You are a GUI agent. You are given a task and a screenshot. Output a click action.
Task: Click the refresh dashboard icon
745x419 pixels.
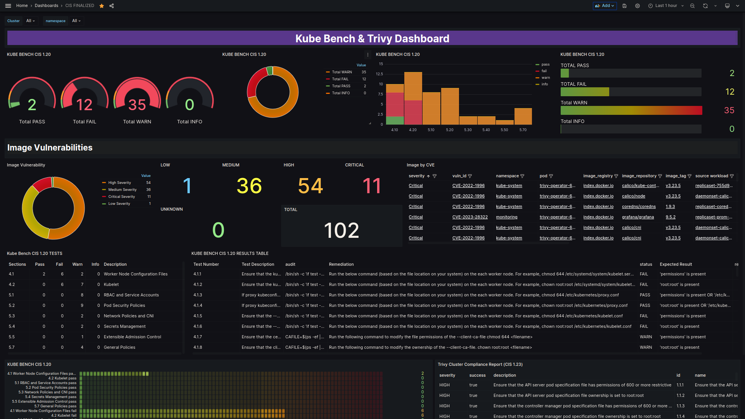705,5
